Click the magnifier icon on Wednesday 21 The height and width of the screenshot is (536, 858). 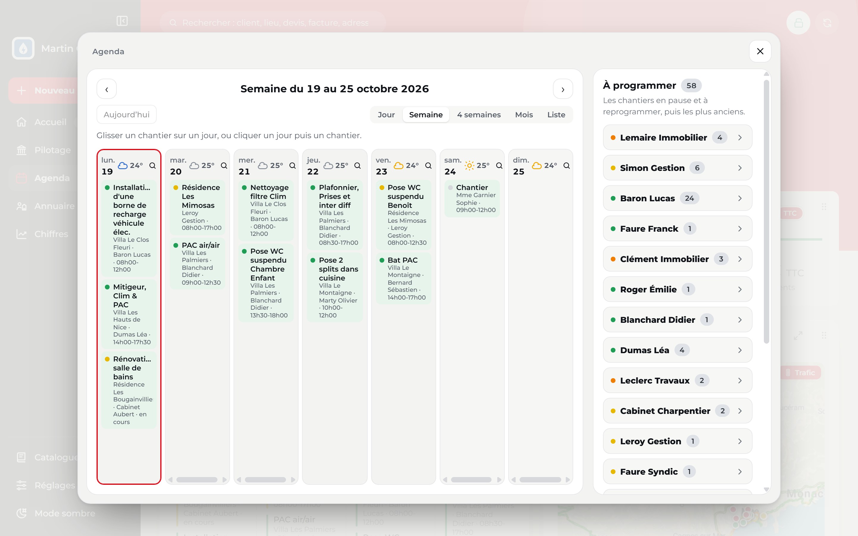pyautogui.click(x=293, y=166)
